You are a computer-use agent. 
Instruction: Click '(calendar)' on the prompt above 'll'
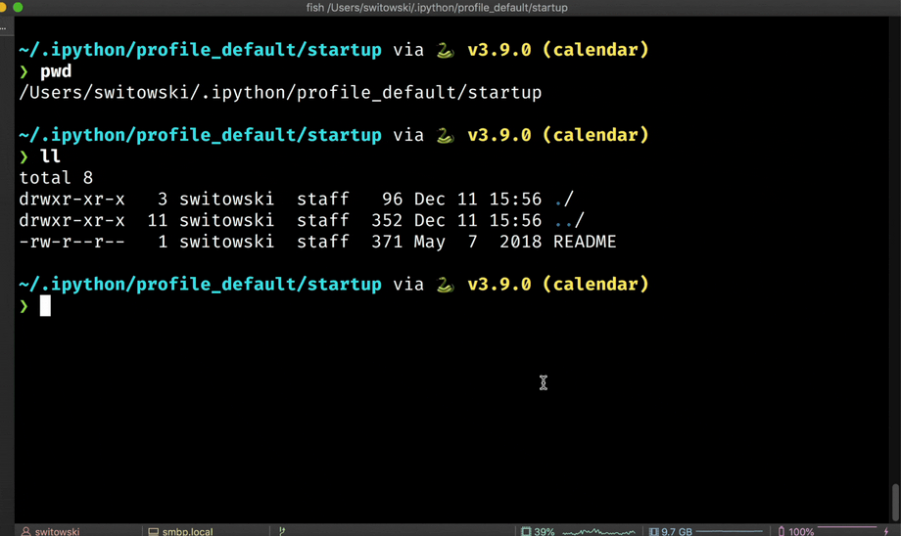tap(595, 135)
